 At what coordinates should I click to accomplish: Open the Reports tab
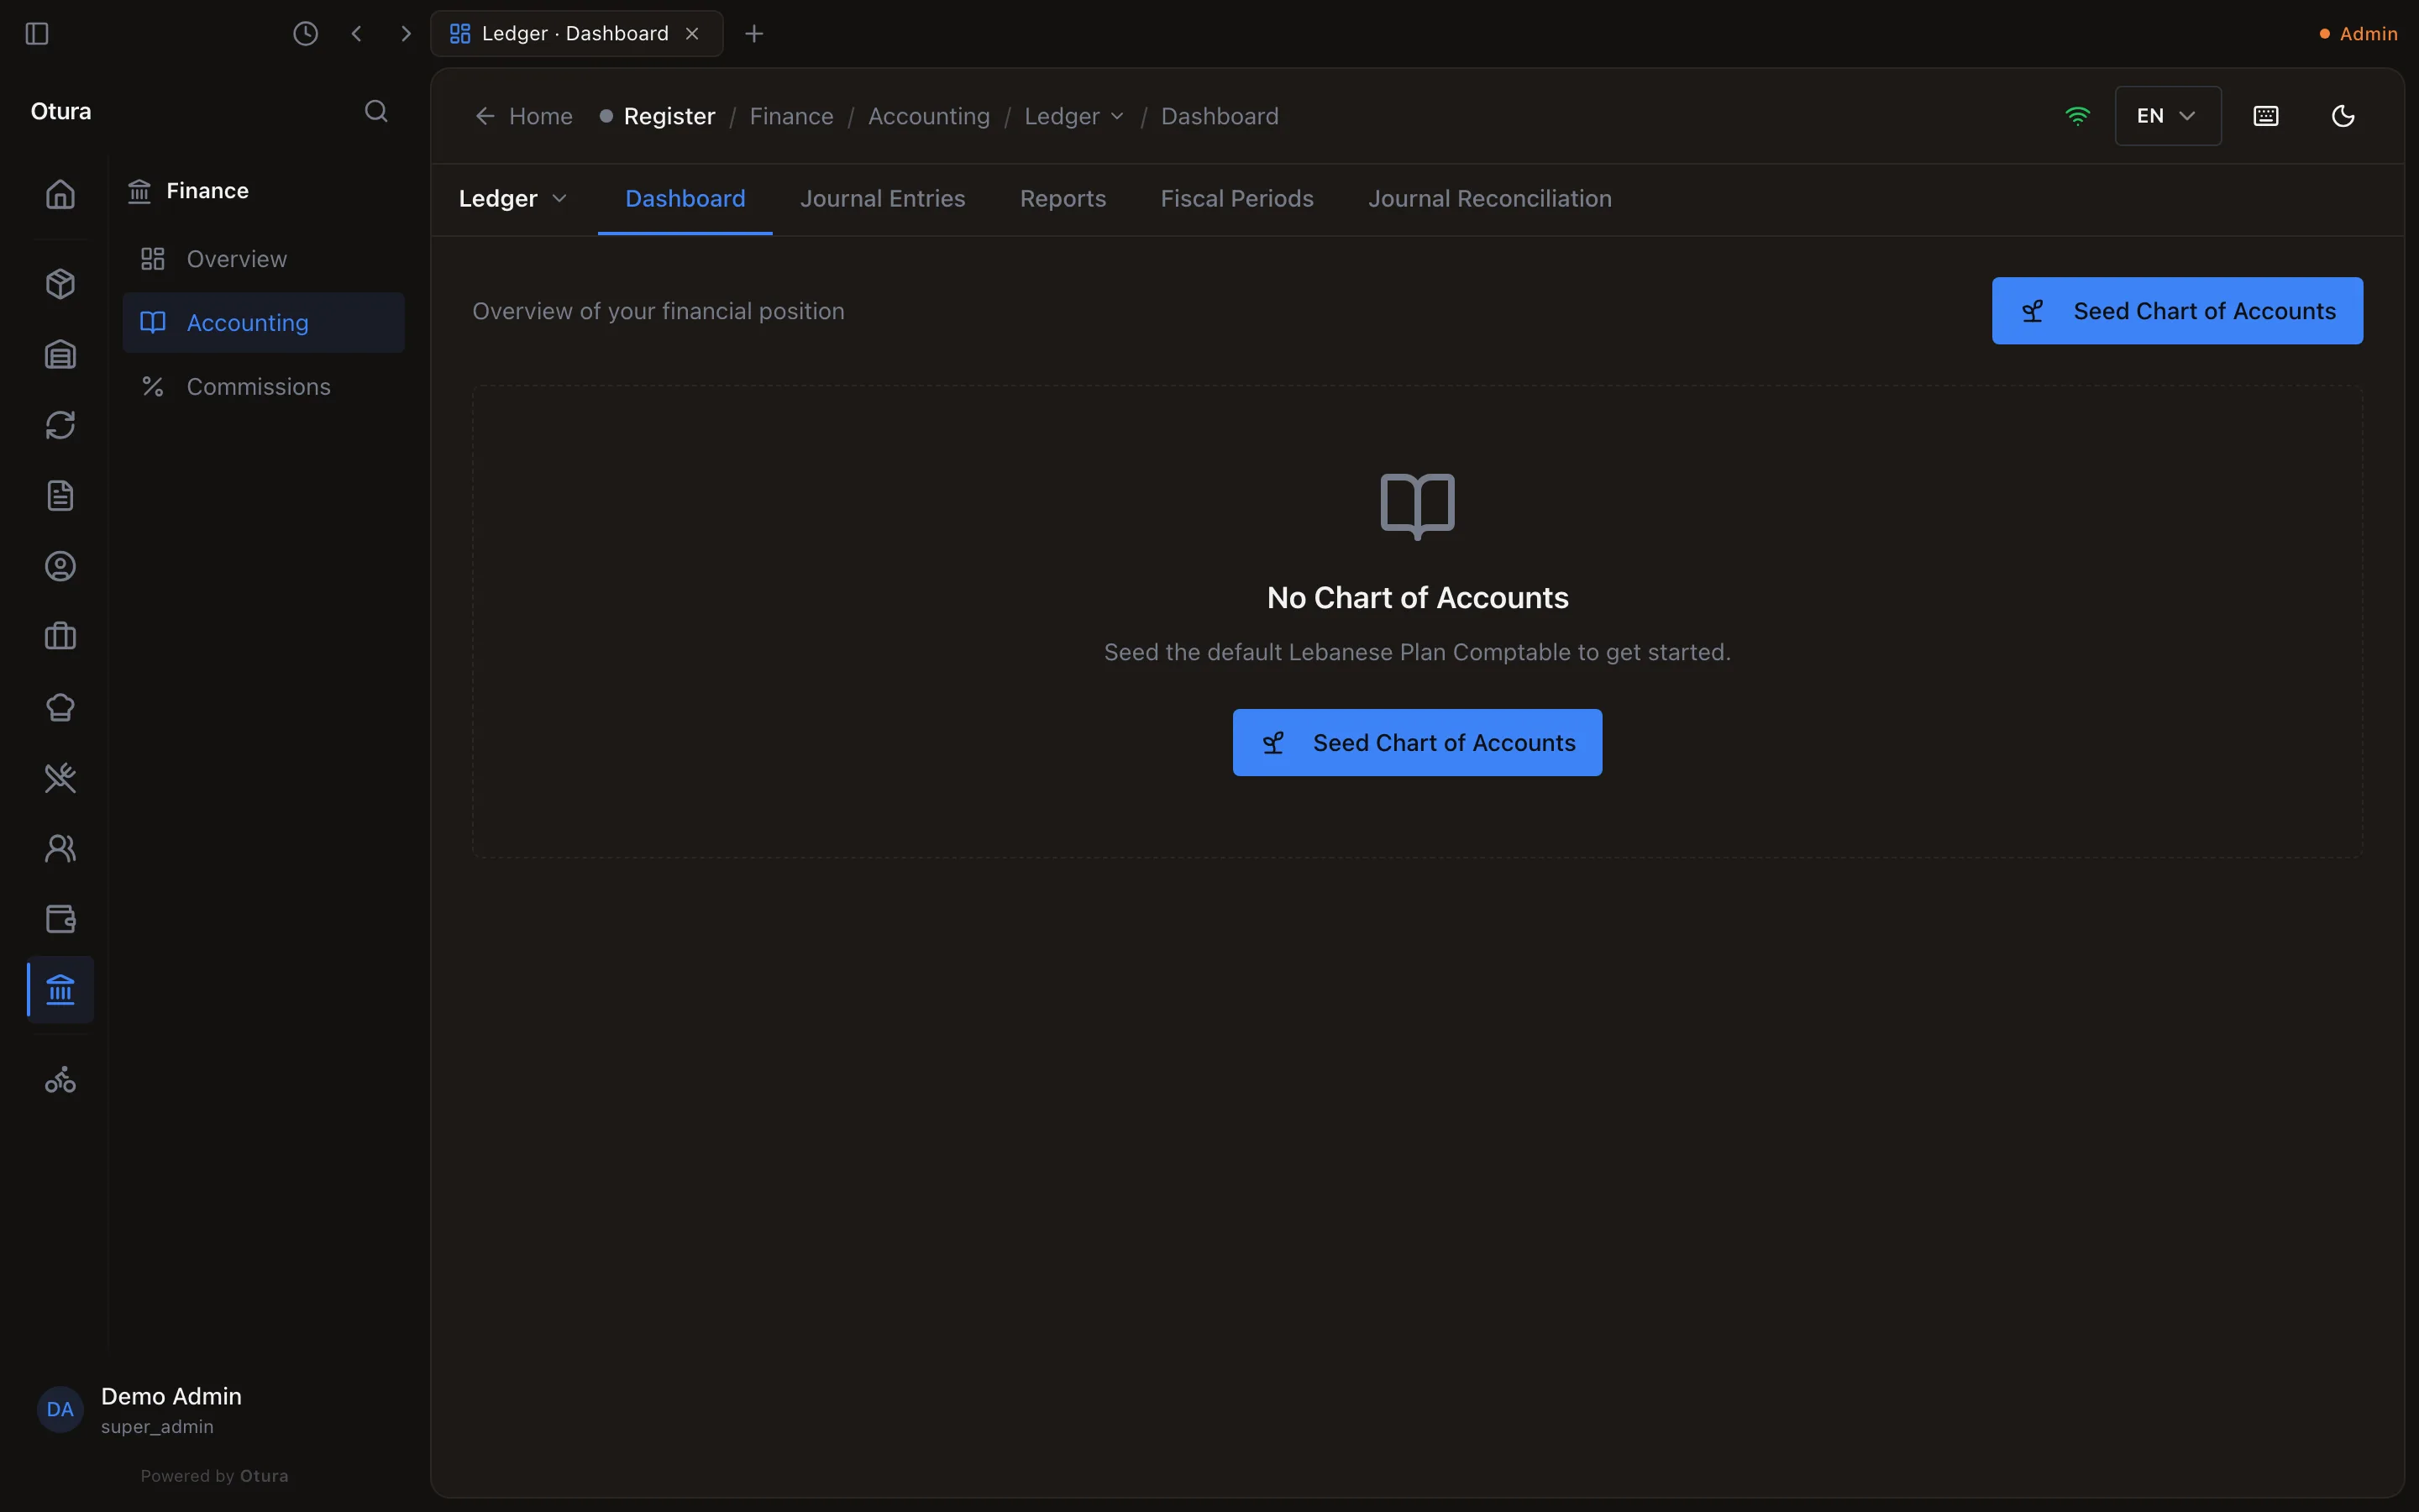(x=1063, y=199)
